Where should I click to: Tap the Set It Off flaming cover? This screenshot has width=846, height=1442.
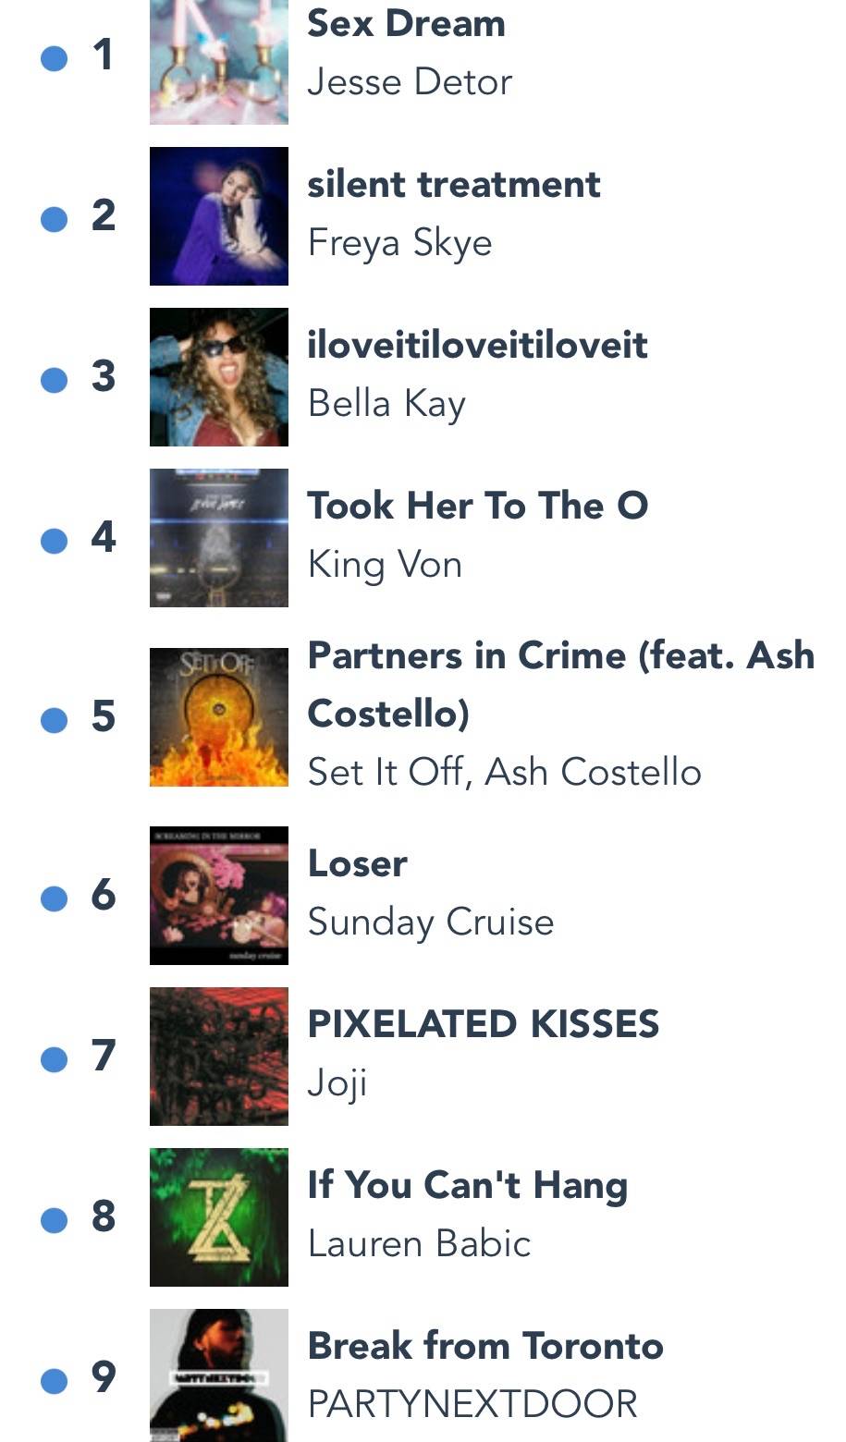(x=219, y=717)
